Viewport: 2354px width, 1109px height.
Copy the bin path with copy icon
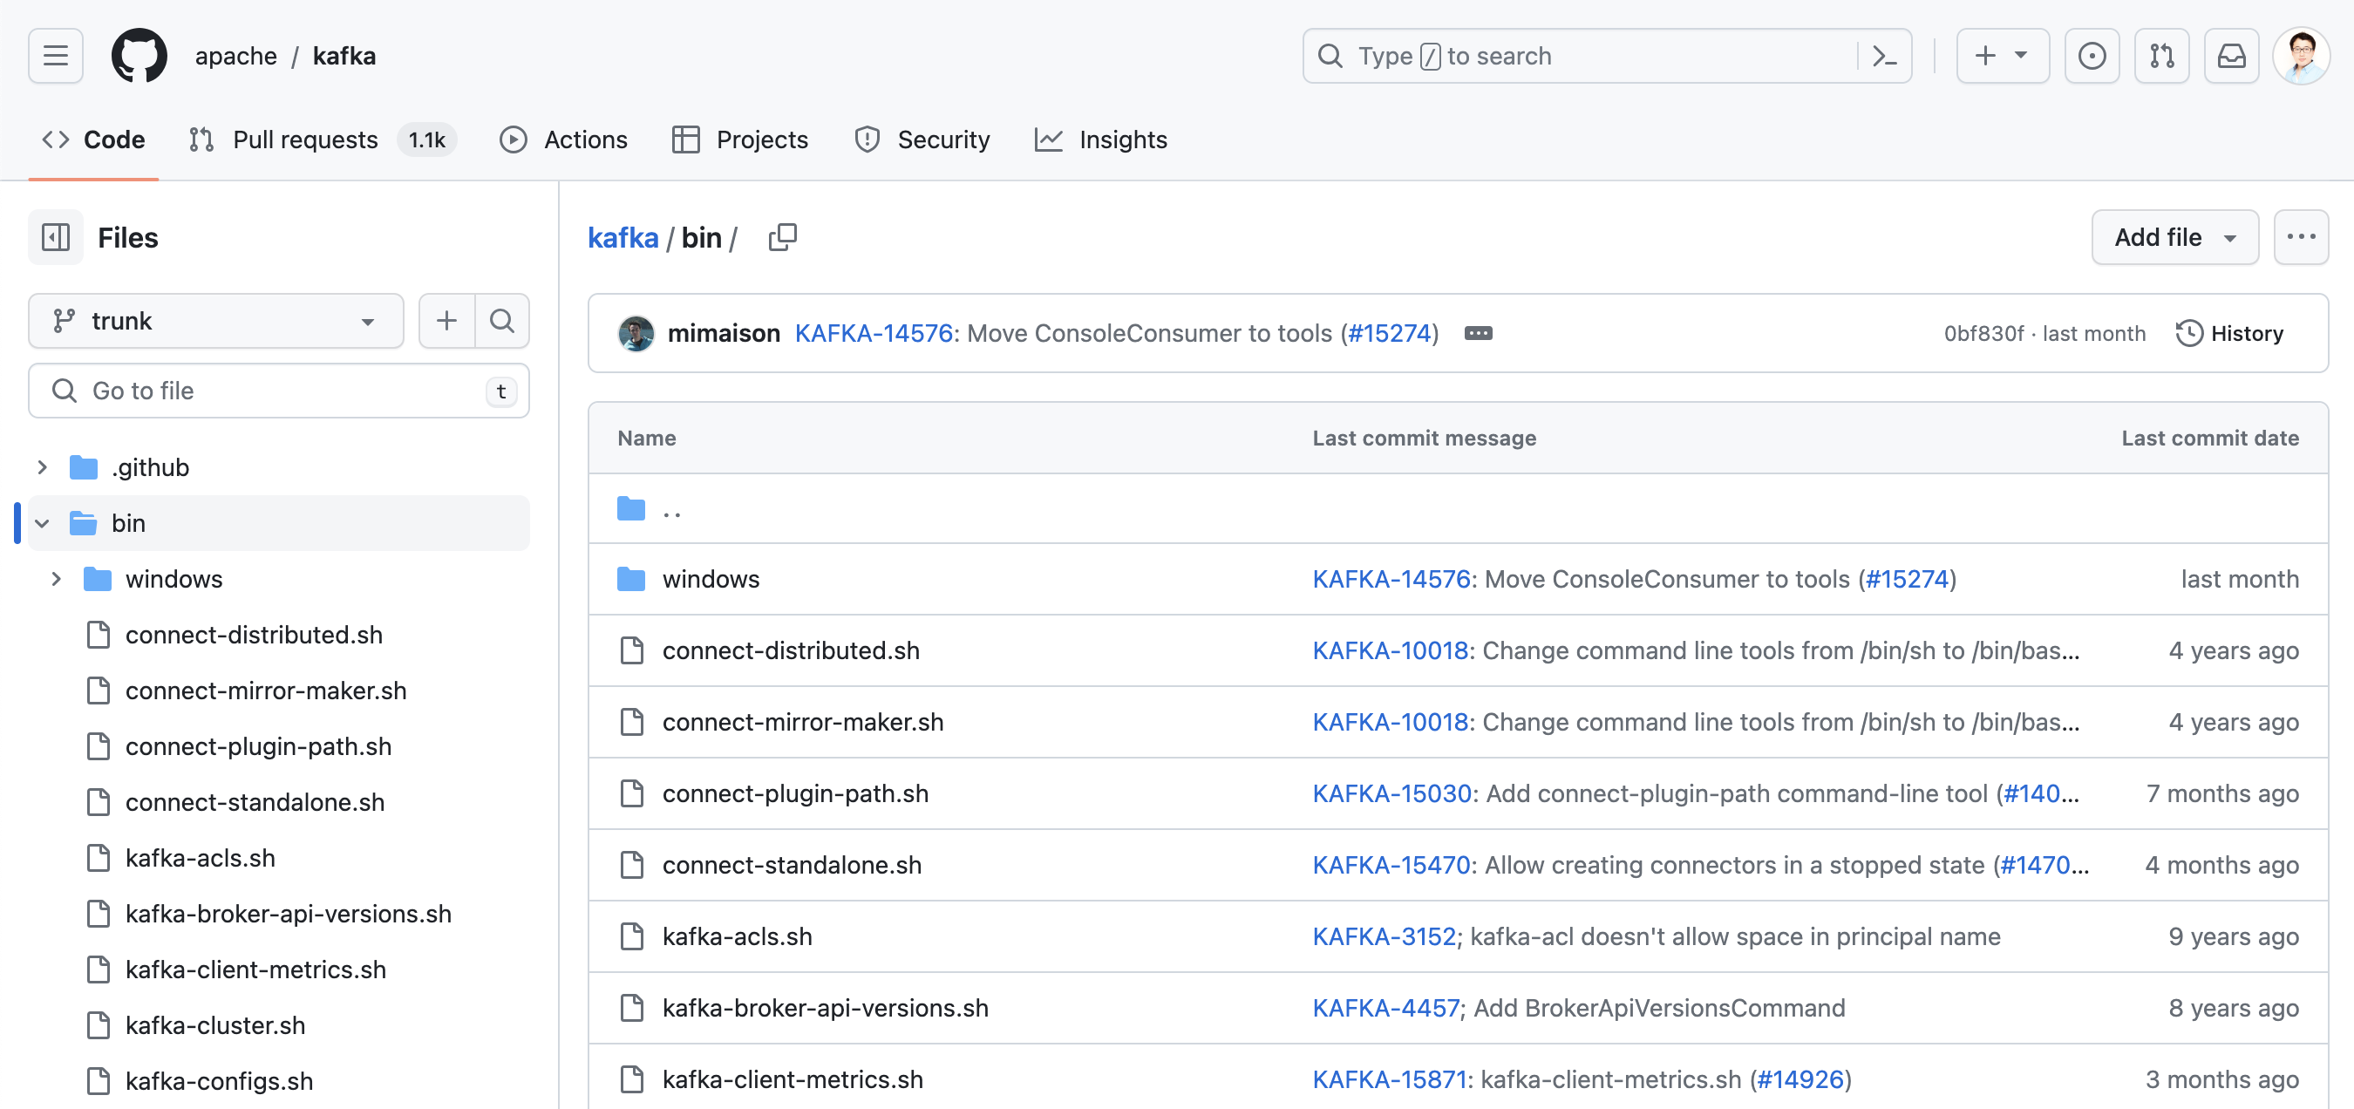point(782,237)
